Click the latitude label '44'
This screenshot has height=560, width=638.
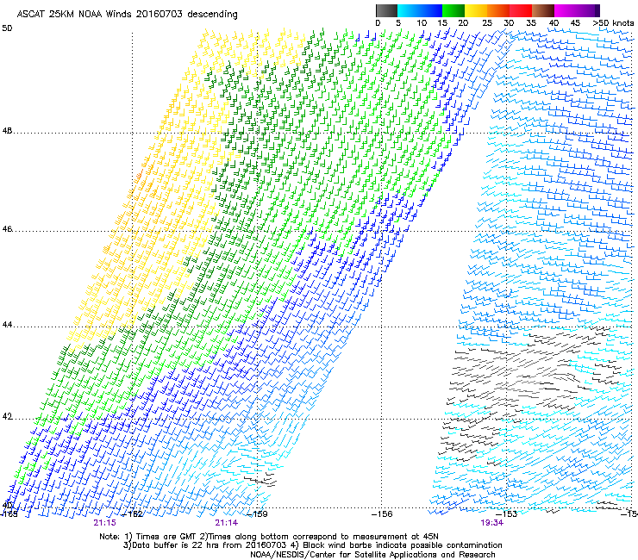(x=7, y=325)
